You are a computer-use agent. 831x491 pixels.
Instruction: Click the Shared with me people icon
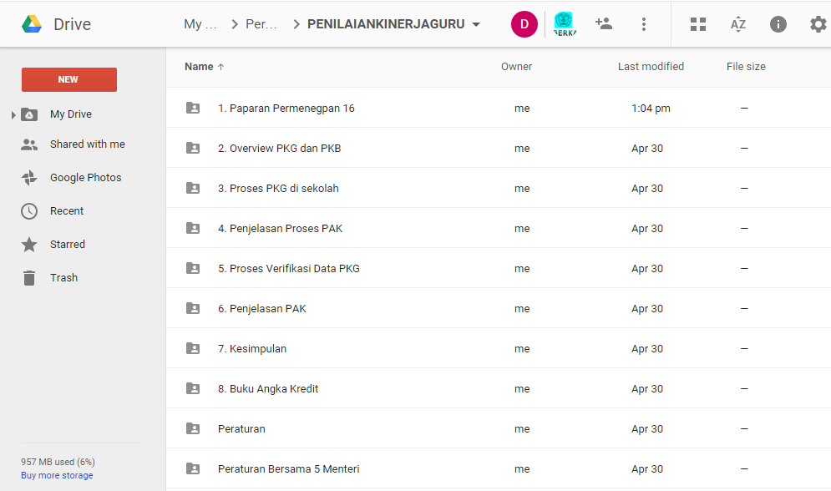point(29,144)
